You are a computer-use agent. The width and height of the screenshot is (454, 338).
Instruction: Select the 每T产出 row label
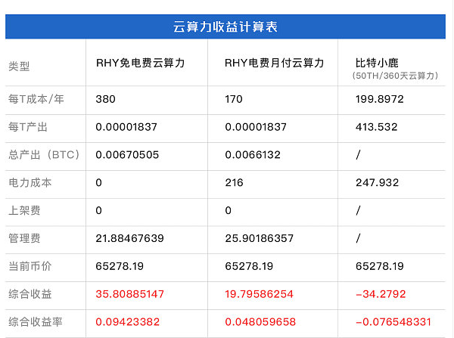click(28, 127)
